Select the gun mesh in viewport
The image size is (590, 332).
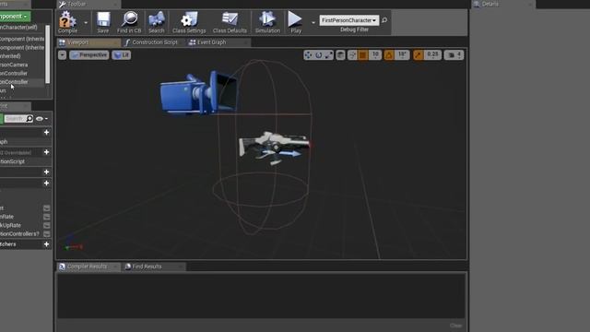[274, 148]
